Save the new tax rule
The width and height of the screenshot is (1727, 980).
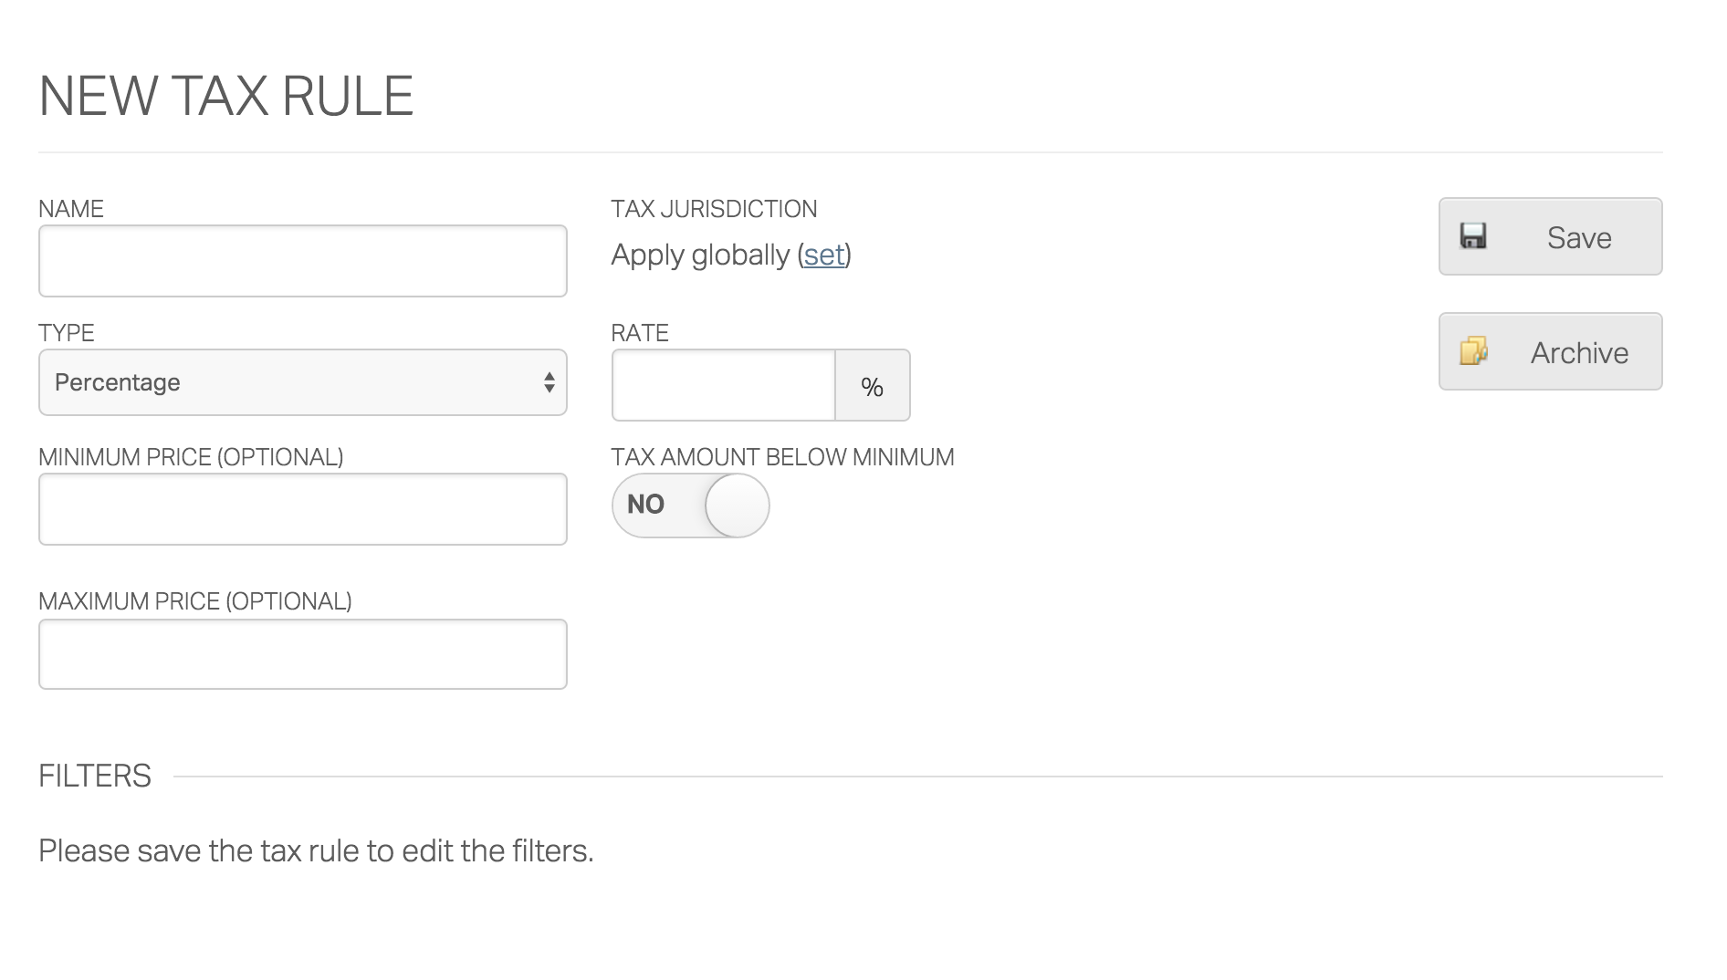tap(1550, 236)
